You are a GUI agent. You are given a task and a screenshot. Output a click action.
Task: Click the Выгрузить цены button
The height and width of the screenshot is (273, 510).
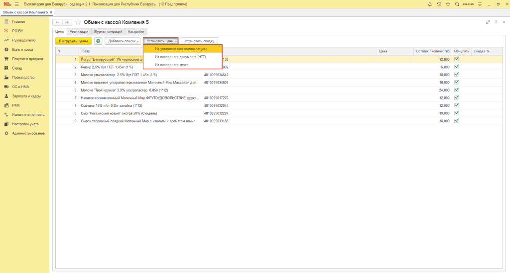tap(74, 41)
